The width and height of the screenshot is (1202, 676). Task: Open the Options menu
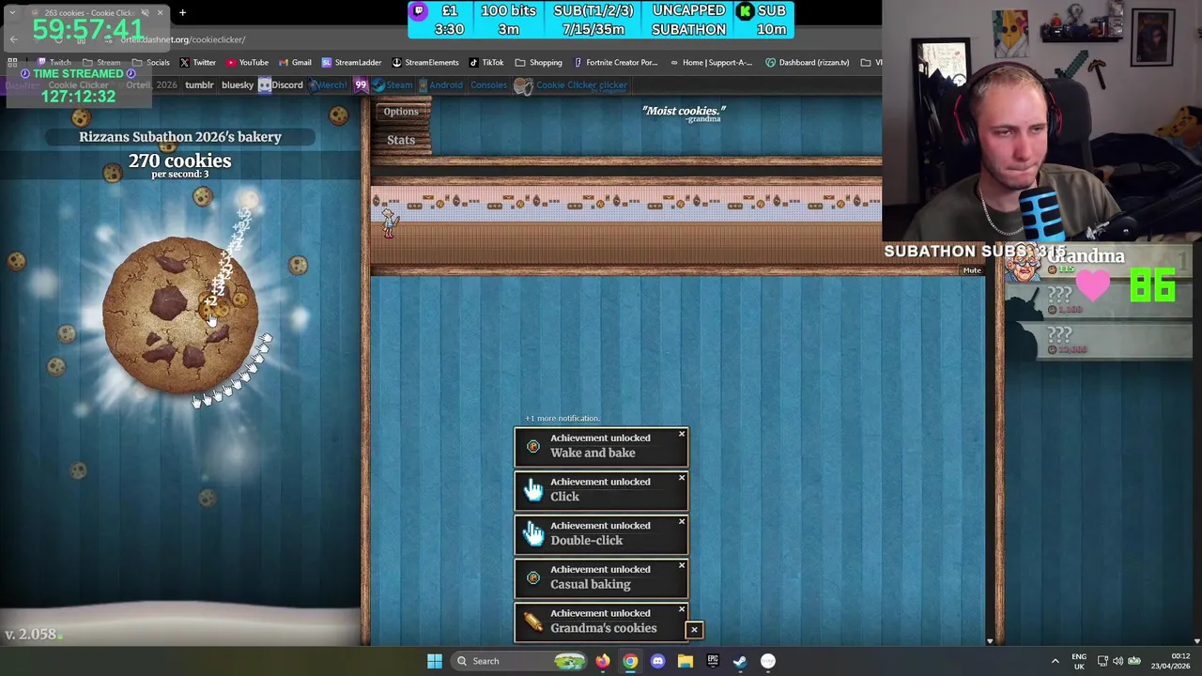click(401, 112)
